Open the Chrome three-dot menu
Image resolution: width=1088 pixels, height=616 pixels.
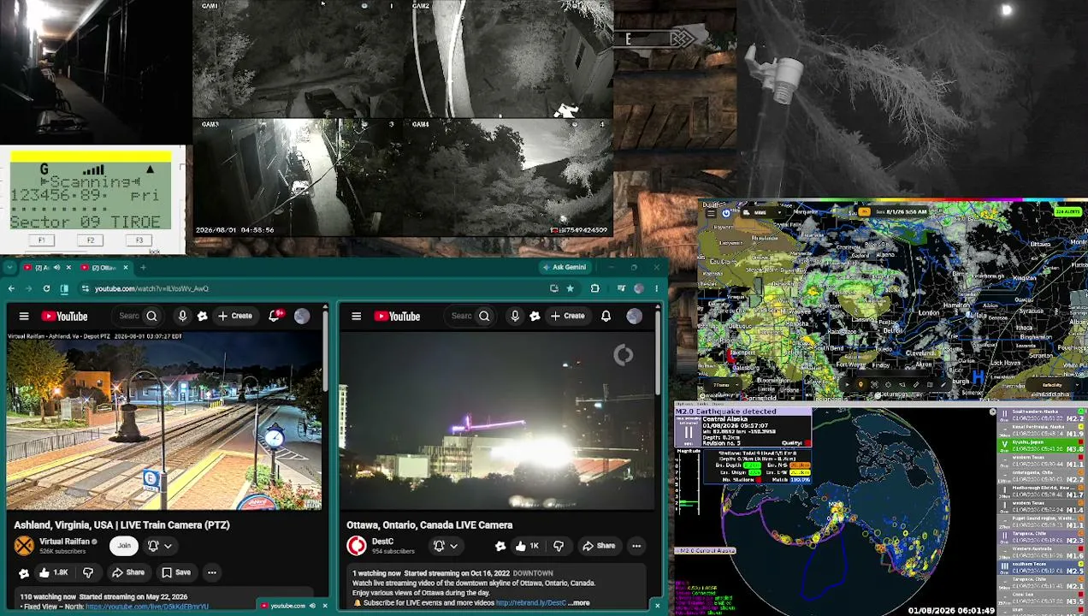(x=656, y=288)
